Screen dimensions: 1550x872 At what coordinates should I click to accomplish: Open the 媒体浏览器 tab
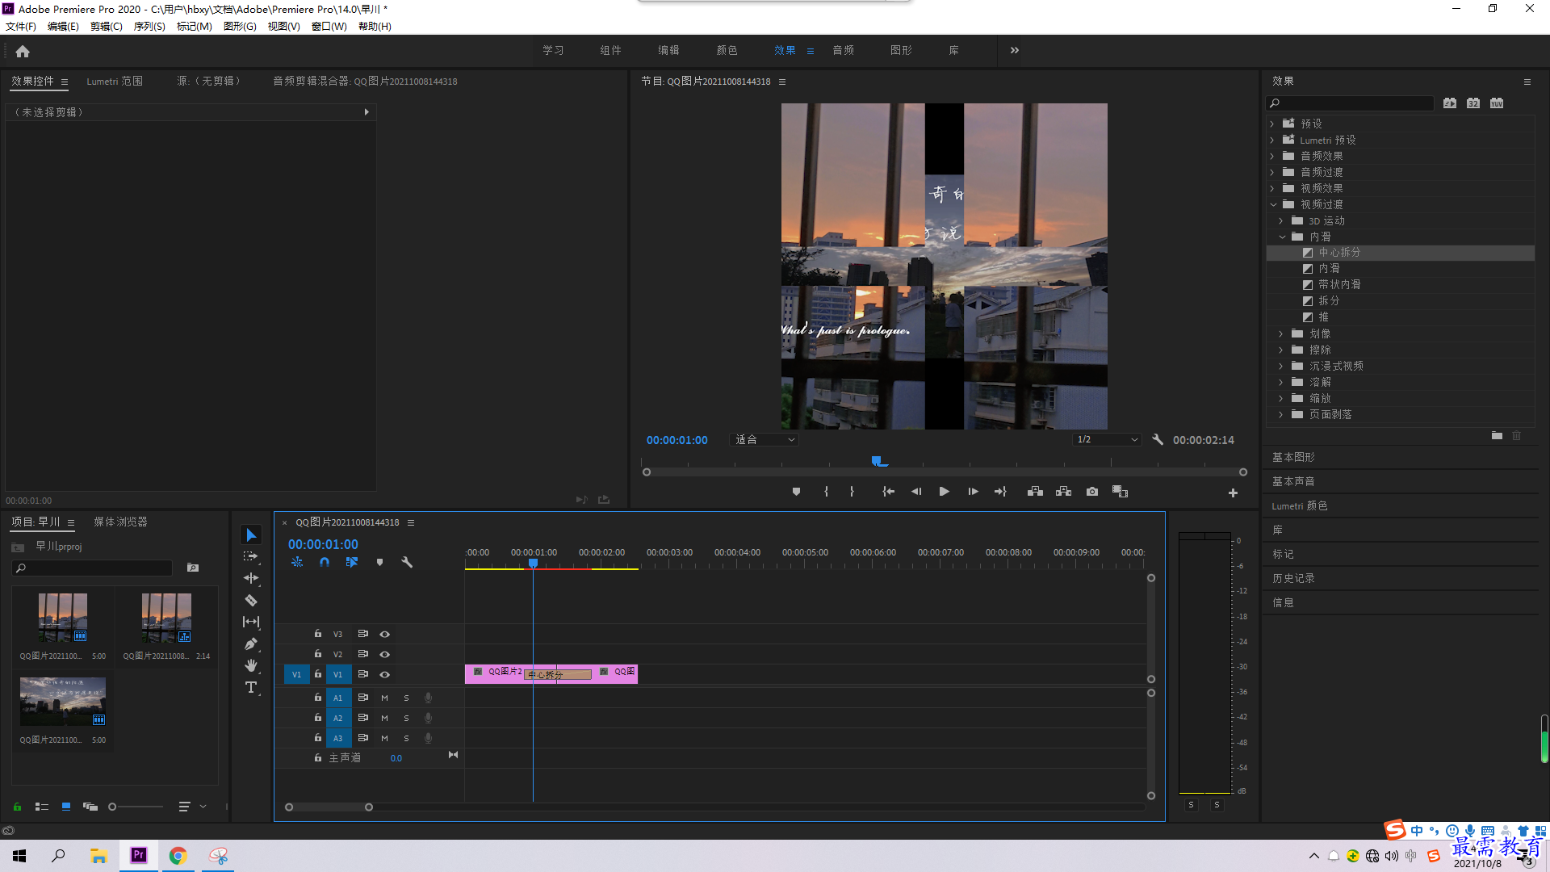[x=120, y=522]
